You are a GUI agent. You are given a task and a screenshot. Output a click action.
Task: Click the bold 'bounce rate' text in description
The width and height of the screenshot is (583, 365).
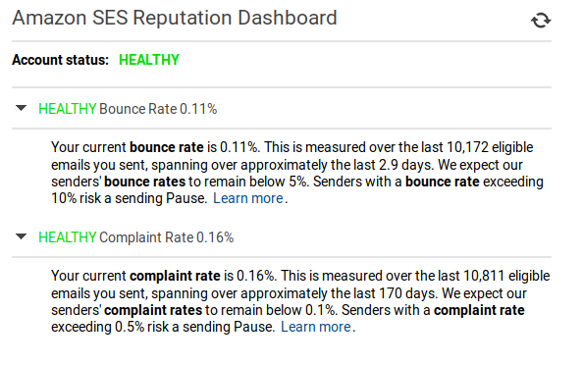(x=167, y=147)
